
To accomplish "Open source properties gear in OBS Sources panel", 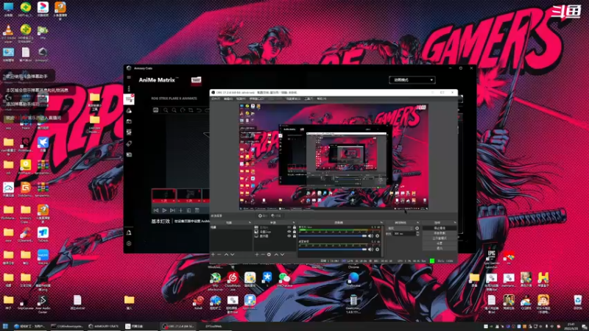I will (x=269, y=255).
